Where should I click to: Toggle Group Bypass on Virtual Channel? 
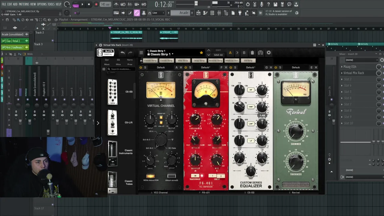coord(172,176)
